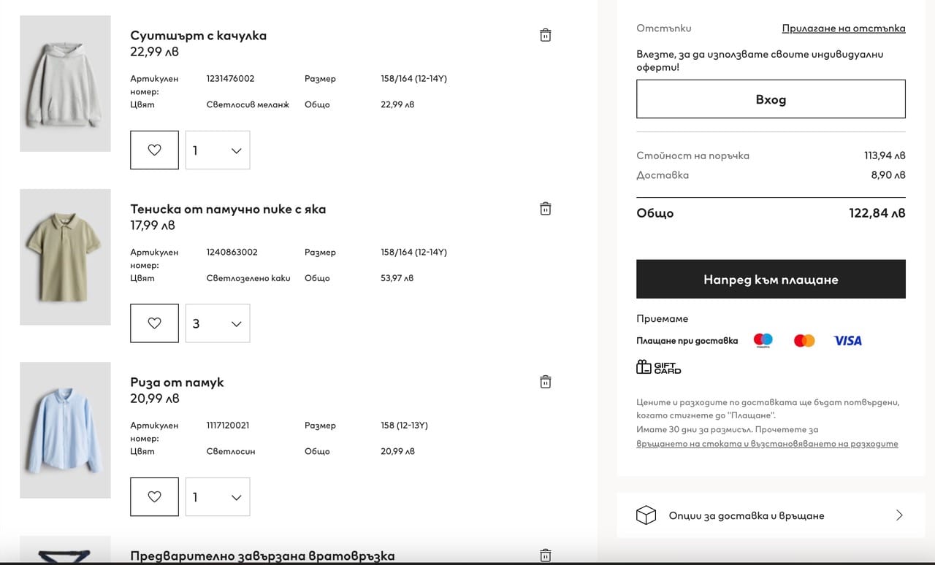Click the Вход login button
Image resolution: width=935 pixels, height=565 pixels.
click(771, 99)
